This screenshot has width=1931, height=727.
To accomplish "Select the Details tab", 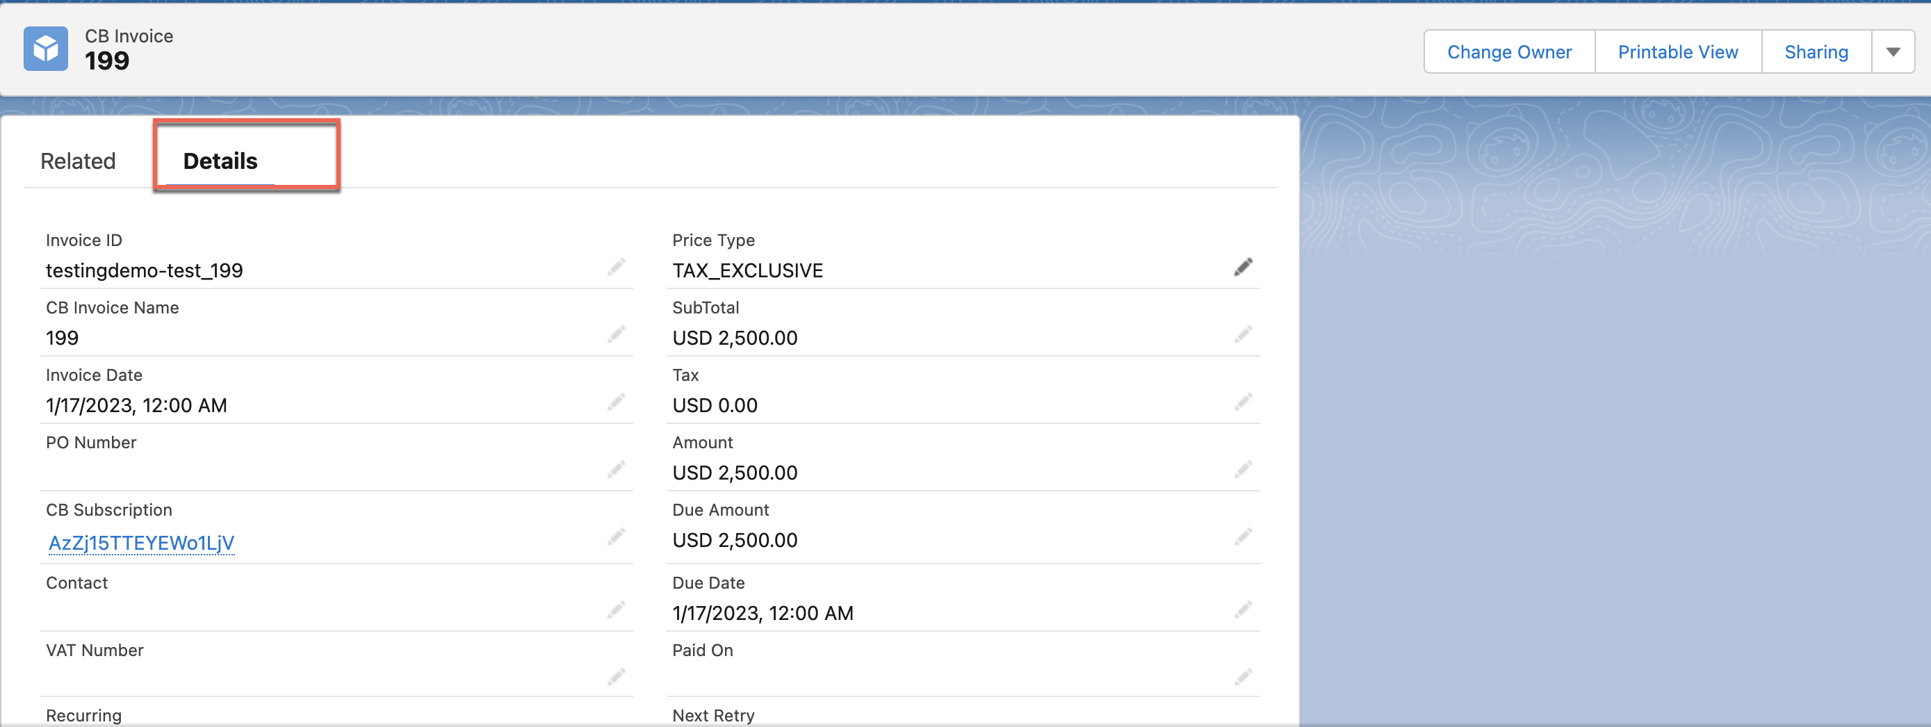I will coord(220,161).
